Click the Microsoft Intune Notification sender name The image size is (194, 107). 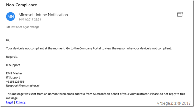43,15
